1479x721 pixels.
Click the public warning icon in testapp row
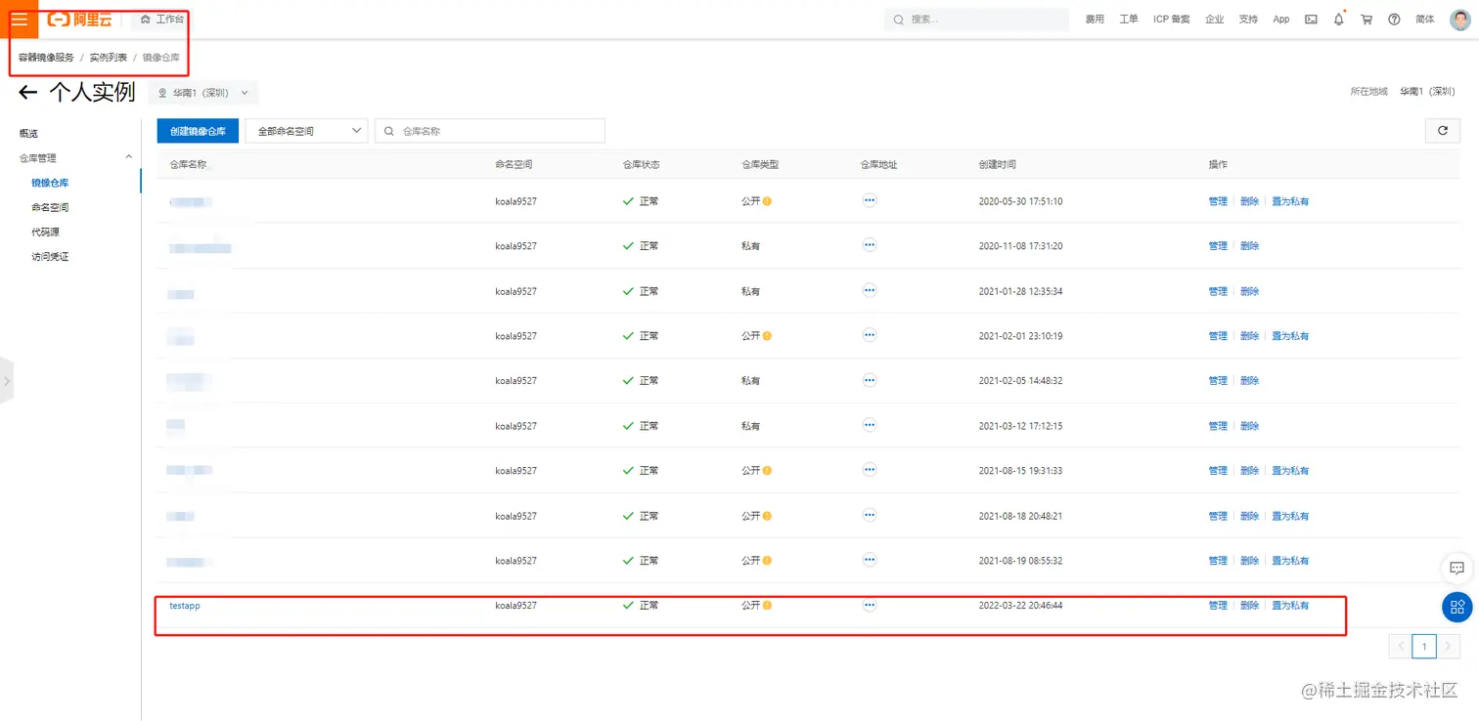point(768,606)
